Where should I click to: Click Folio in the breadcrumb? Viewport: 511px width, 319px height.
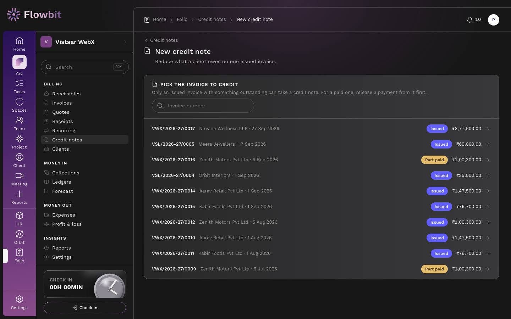182,19
